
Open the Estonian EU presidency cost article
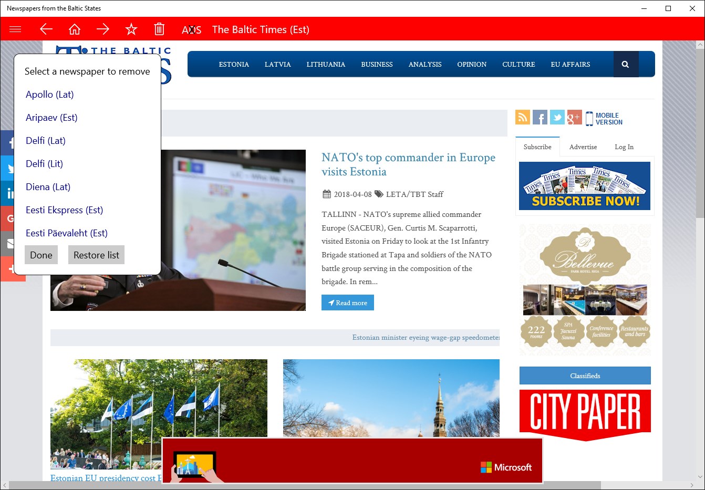[106, 477]
